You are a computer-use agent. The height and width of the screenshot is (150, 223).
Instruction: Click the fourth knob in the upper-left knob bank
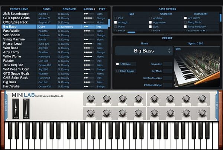[x=139, y=99]
